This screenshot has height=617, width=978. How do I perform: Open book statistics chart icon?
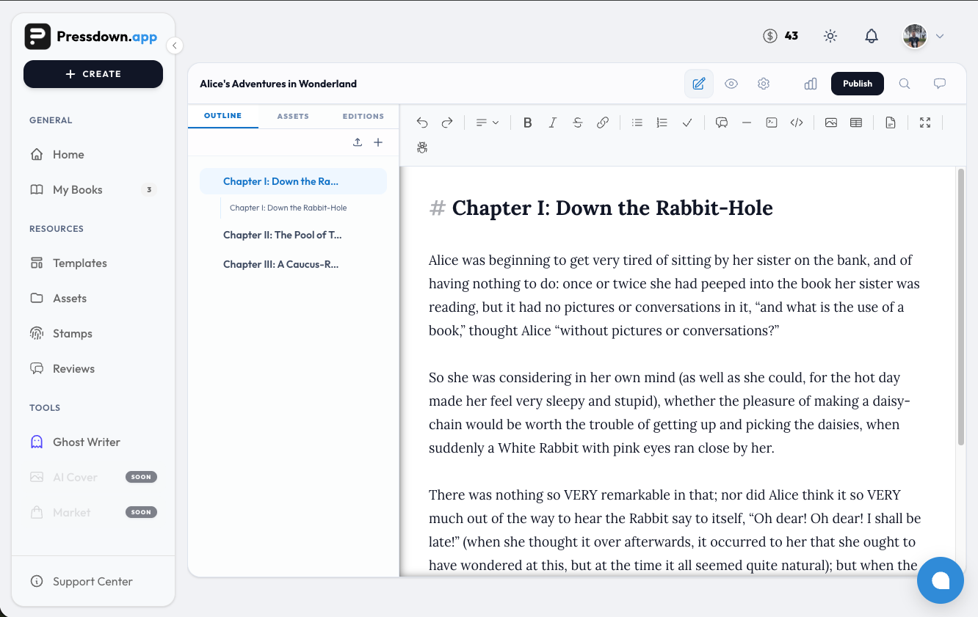[811, 84]
